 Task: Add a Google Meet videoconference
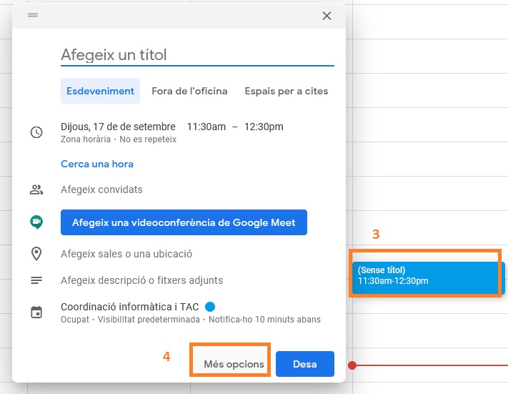click(x=184, y=222)
